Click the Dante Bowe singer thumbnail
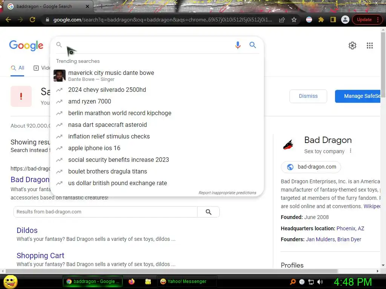The width and height of the screenshot is (386, 289). (60, 75)
